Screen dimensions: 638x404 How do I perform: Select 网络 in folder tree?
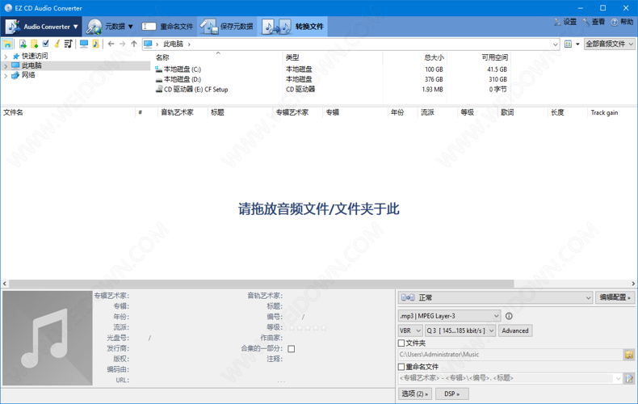(28, 75)
